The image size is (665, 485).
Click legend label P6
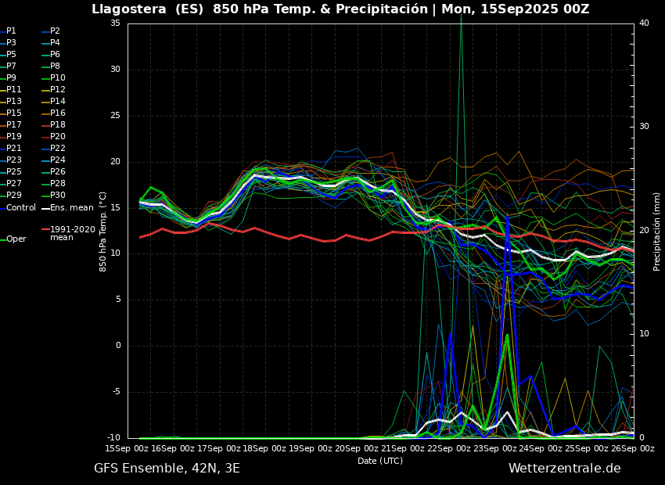click(x=55, y=54)
